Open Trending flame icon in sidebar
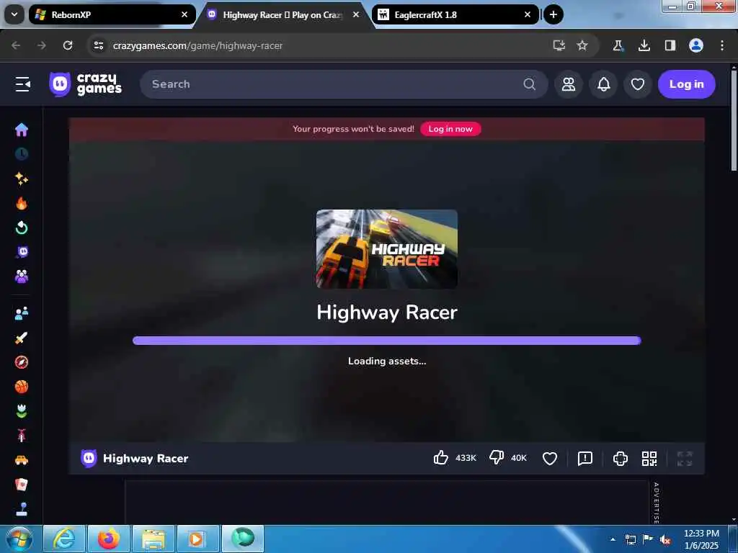Viewport: 738px width, 553px height. (21, 203)
